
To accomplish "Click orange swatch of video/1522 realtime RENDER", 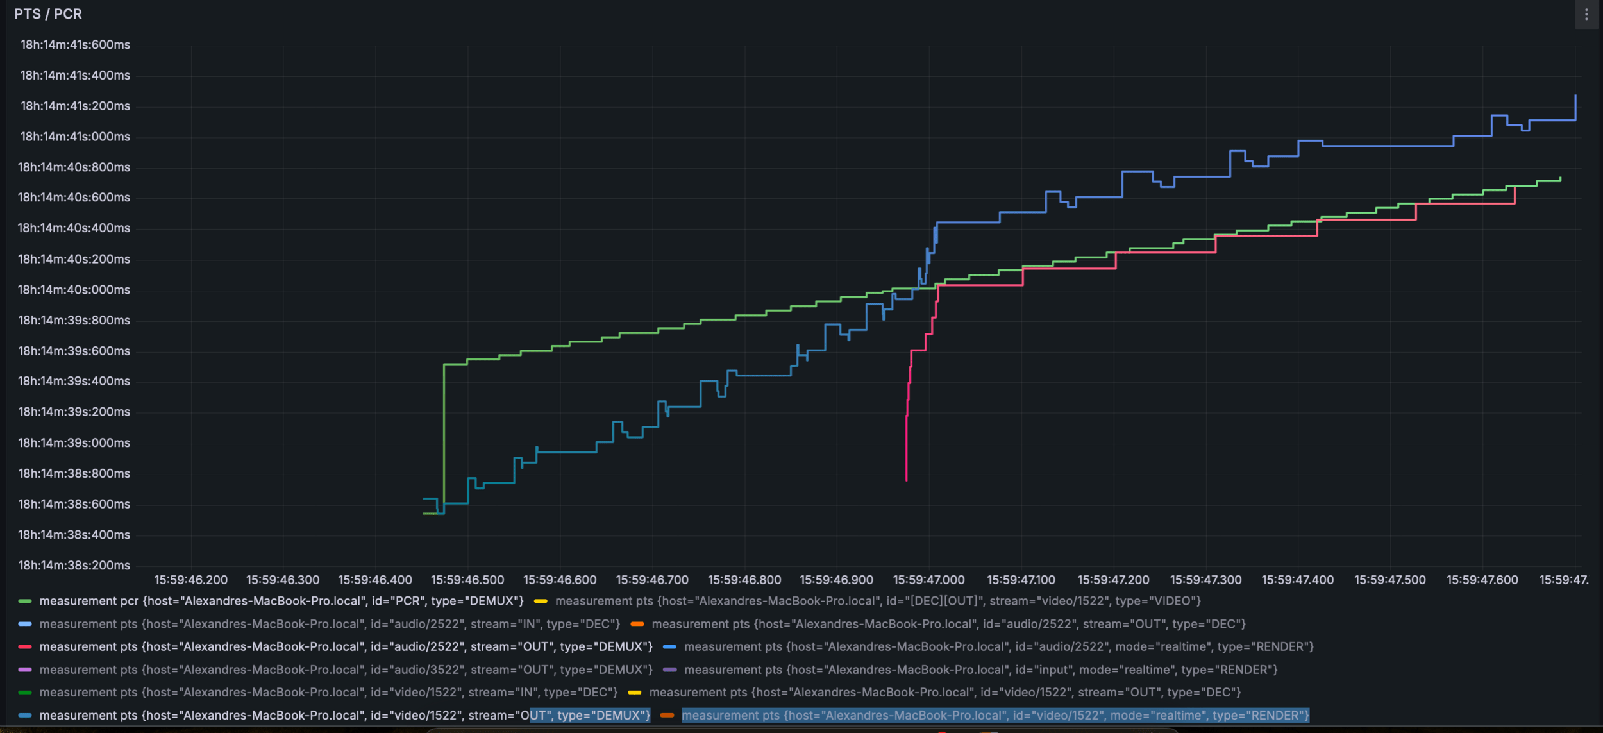I will tap(667, 715).
